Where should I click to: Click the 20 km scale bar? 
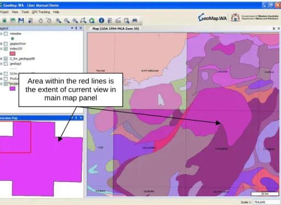pyautogui.click(x=265, y=194)
